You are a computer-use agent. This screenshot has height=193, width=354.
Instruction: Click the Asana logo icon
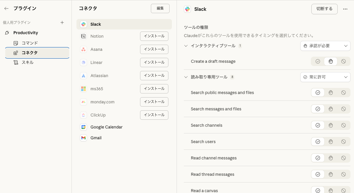click(83, 49)
